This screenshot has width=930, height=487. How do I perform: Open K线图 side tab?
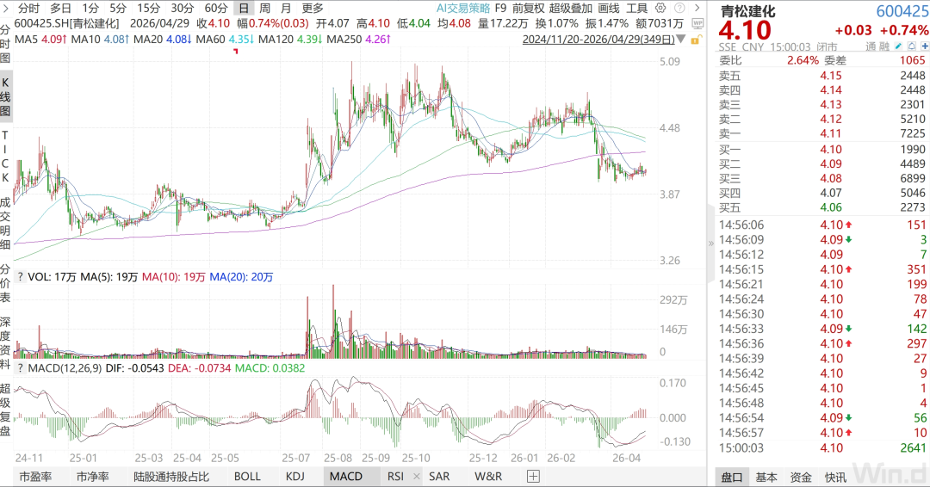tap(5, 96)
